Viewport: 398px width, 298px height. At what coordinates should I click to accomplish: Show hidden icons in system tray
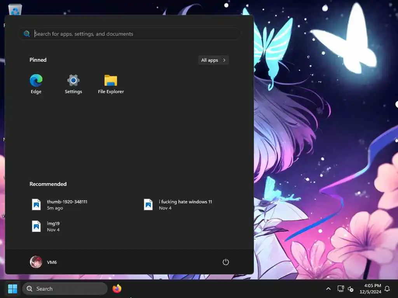tap(328, 289)
